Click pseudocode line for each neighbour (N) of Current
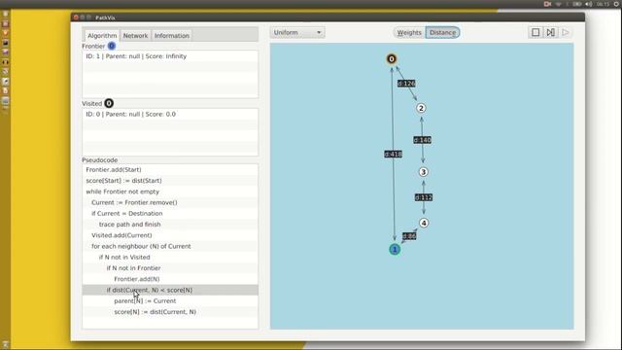The height and width of the screenshot is (350, 622). coord(170,246)
